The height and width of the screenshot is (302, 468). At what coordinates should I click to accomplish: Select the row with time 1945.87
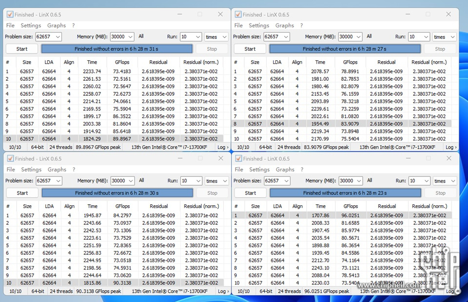114,215
